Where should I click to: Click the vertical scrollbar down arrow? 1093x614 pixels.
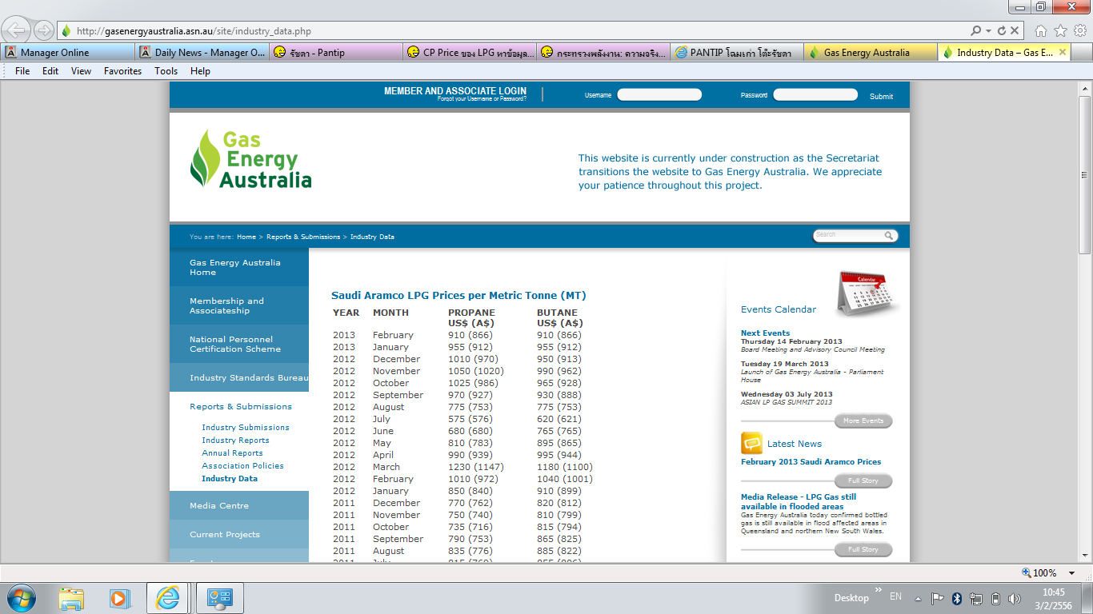click(1085, 555)
